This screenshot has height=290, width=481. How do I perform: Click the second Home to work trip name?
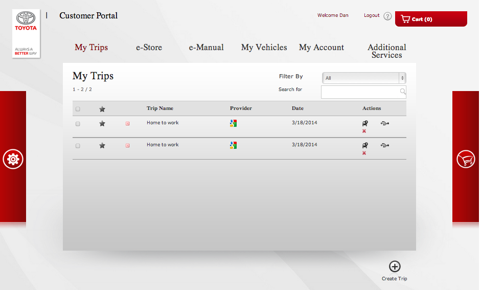(x=163, y=145)
